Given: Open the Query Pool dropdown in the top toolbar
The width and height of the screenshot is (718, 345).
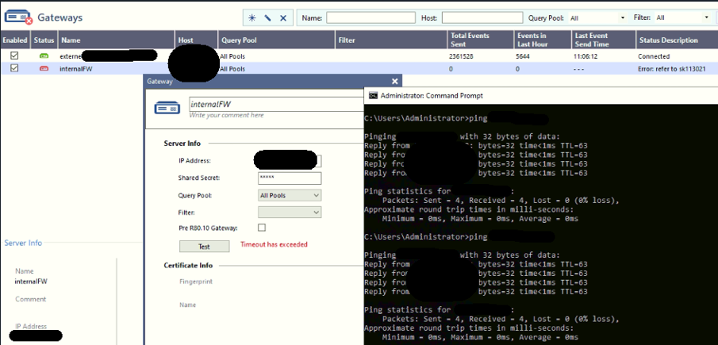Looking at the screenshot, I should point(597,17).
